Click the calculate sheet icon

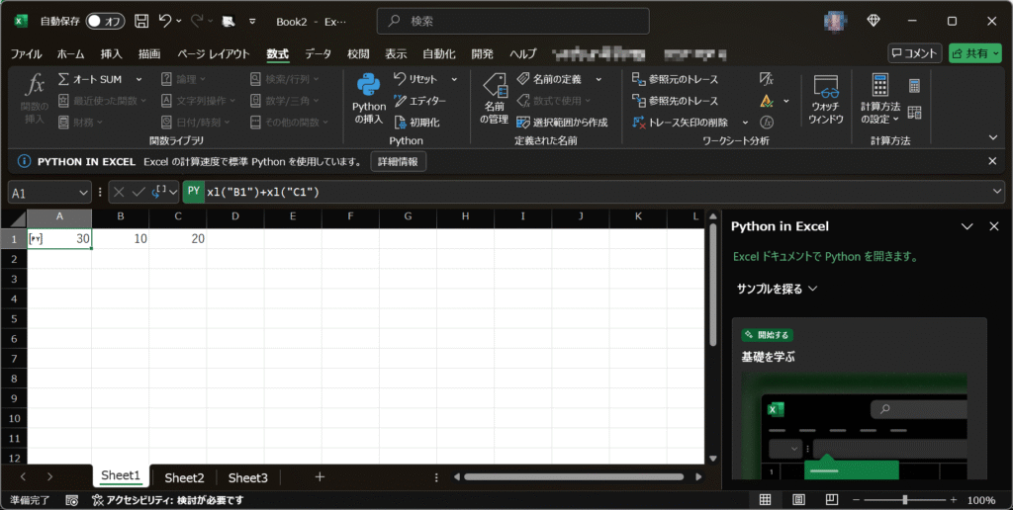pos(914,113)
